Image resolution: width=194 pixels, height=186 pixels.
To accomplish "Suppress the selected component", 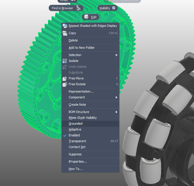I will pyautogui.click(x=90, y=154).
